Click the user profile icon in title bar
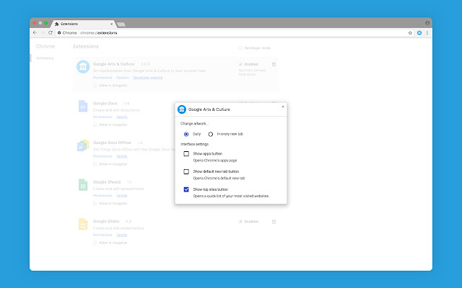Viewport: 462px width, 288px height. pyautogui.click(x=427, y=23)
